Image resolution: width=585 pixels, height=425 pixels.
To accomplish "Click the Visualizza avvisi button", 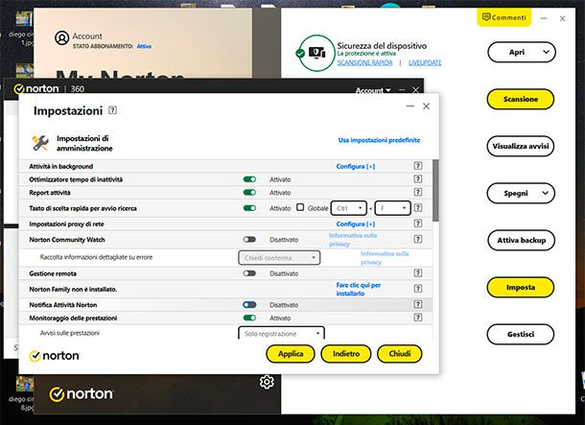I will coord(521,146).
